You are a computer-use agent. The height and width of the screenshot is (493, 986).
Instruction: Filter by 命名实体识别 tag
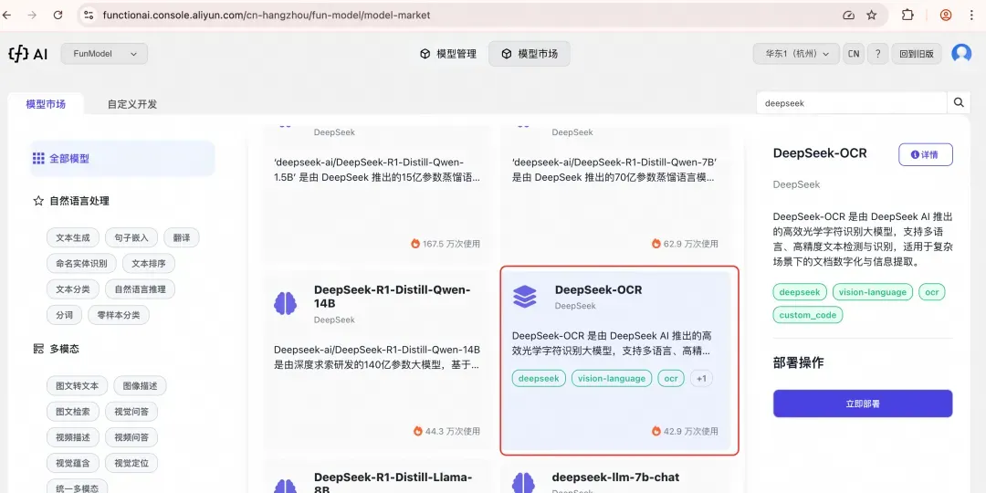pyautogui.click(x=82, y=264)
